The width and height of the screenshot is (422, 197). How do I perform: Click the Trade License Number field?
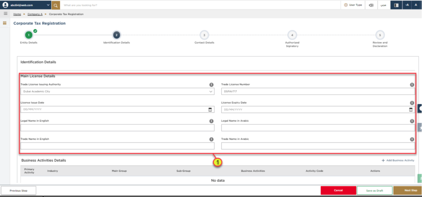pos(318,91)
